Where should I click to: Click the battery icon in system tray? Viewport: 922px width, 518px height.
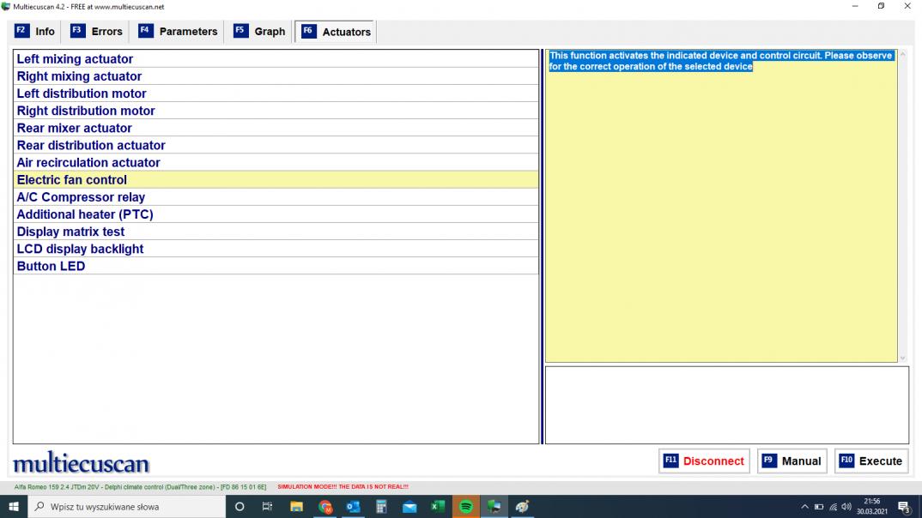click(818, 507)
